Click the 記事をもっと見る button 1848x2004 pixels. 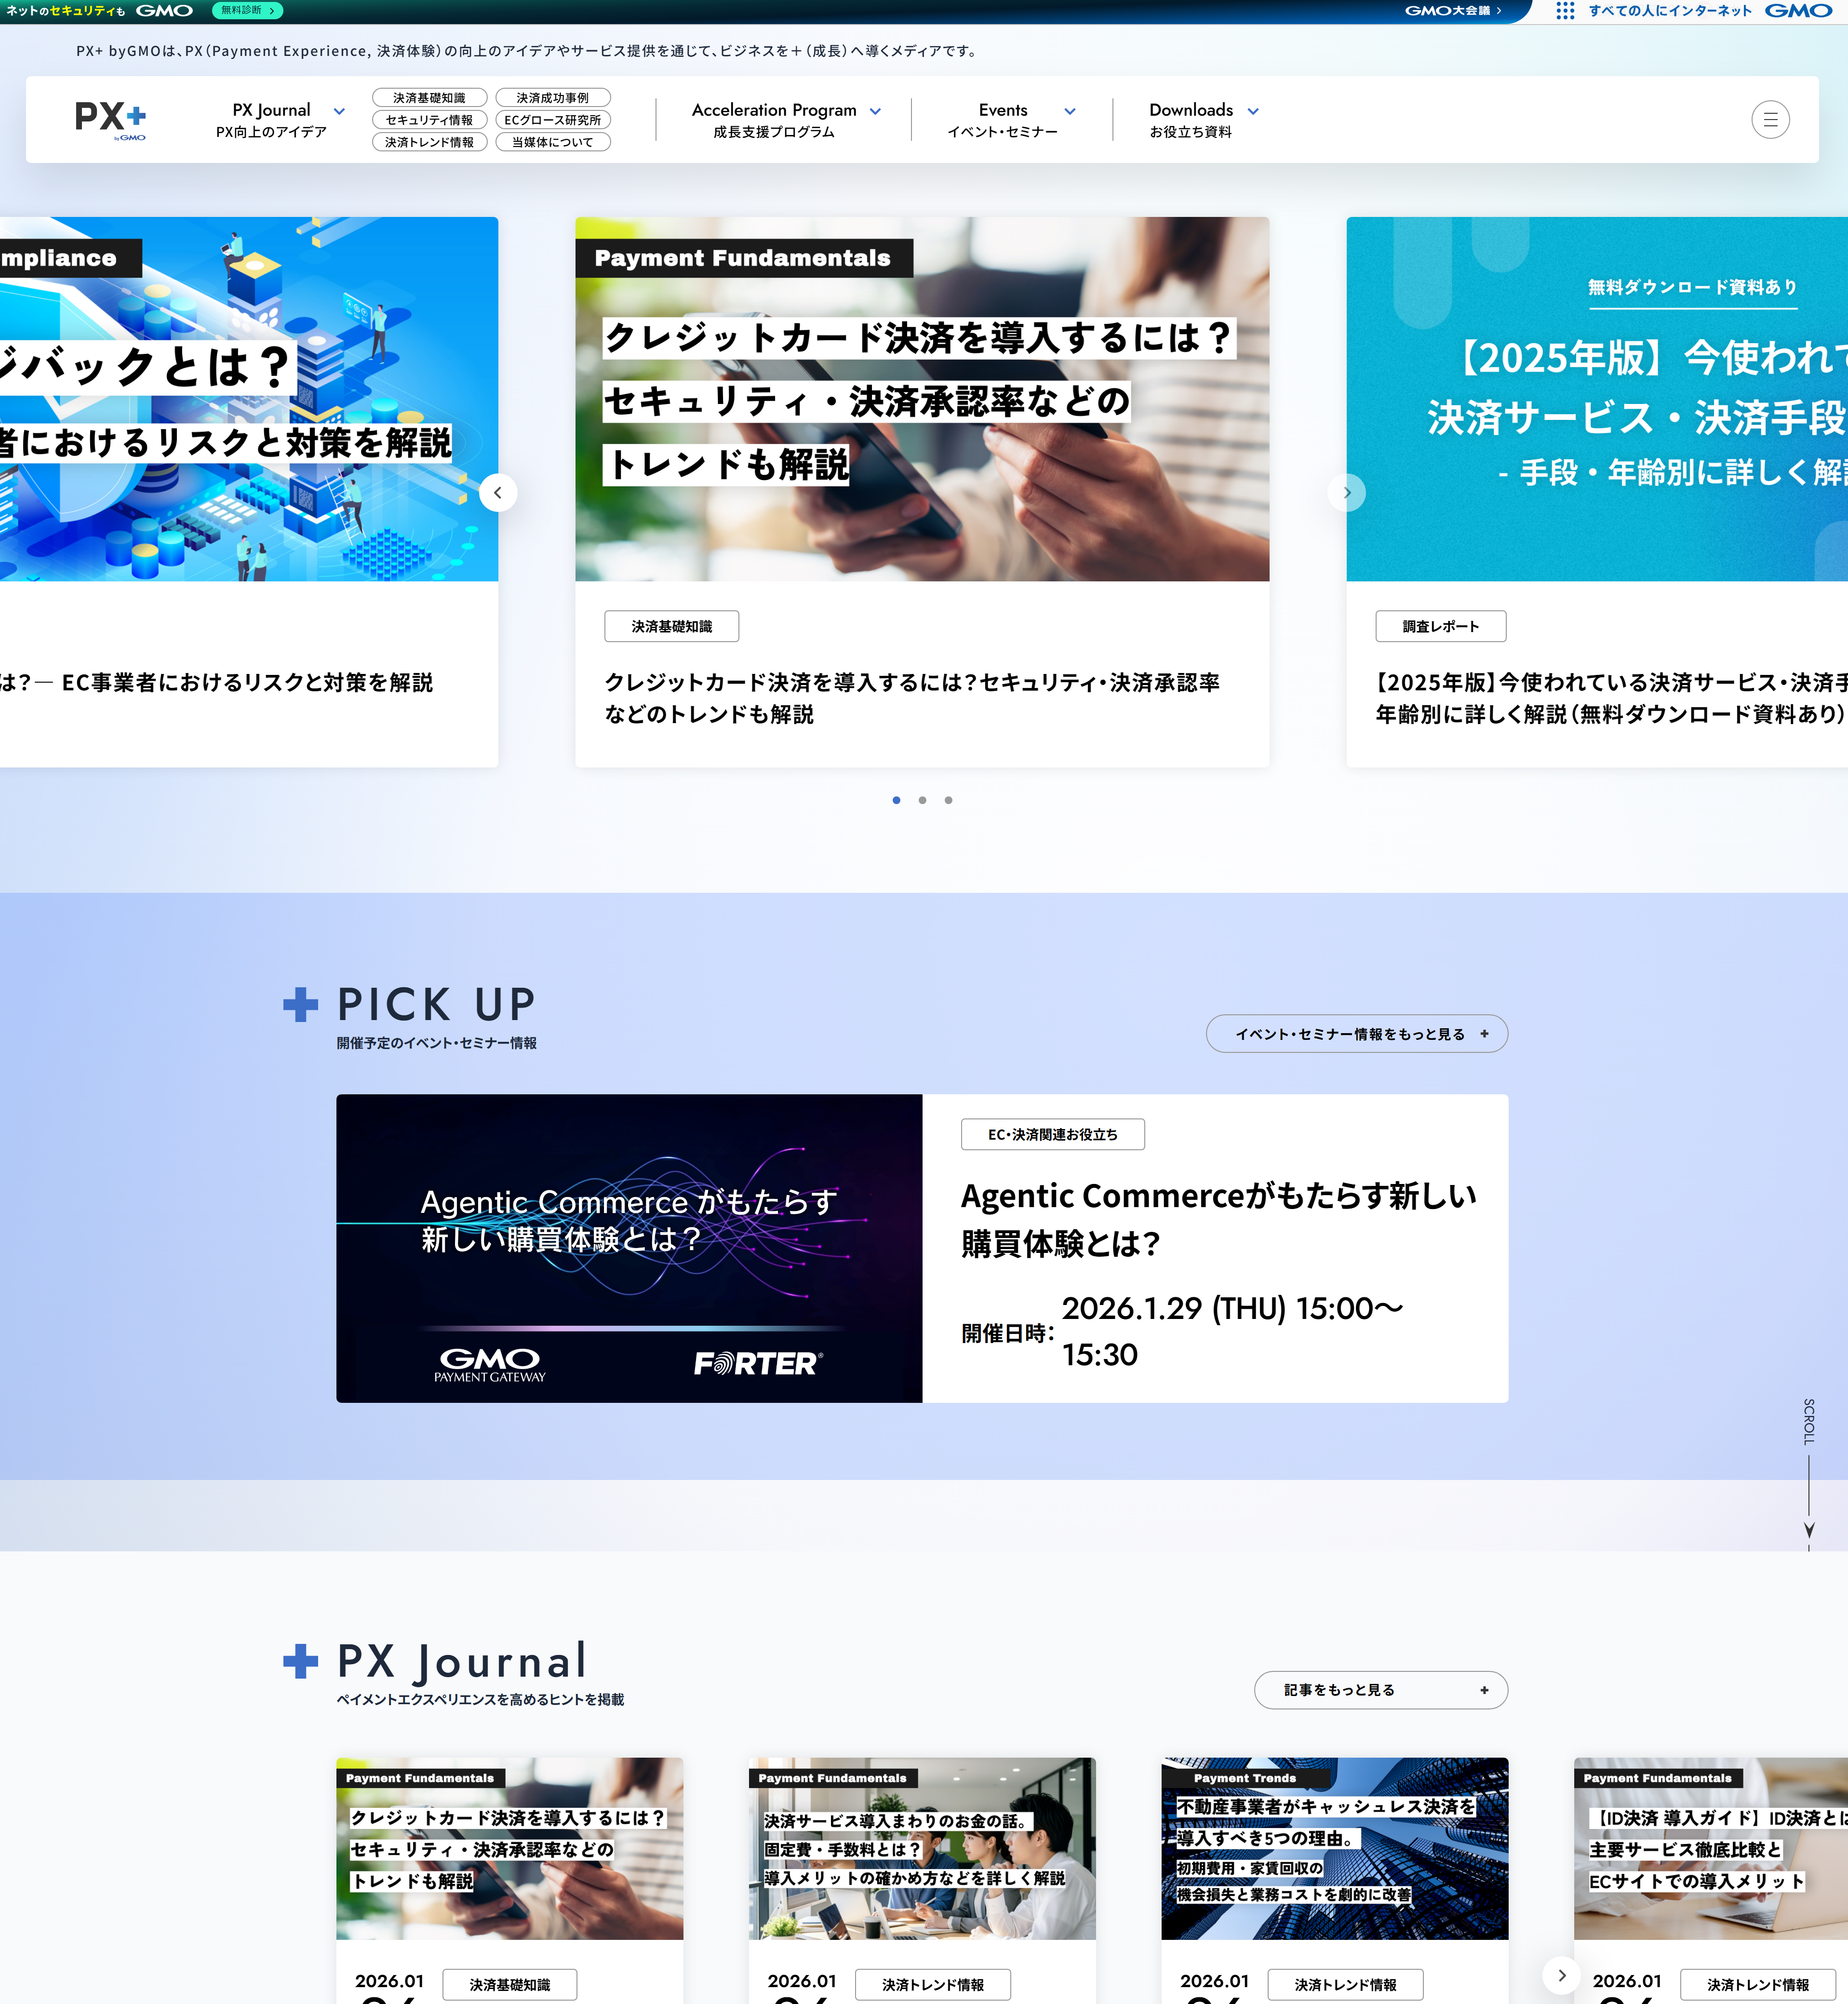(x=1380, y=1690)
